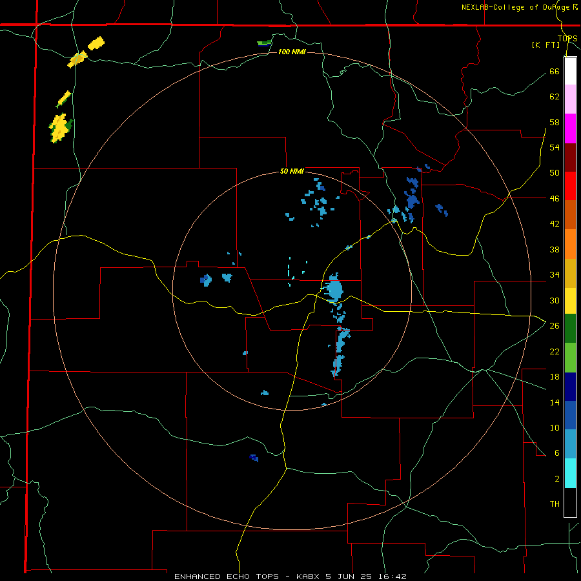Click the light green band between 26 and 22
Screen dimensions: 581x581
pyautogui.click(x=570, y=358)
